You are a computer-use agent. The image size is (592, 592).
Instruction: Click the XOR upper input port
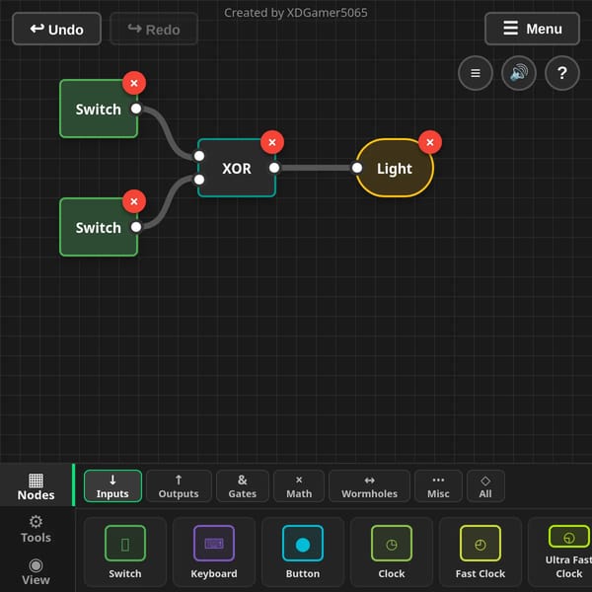pos(199,156)
